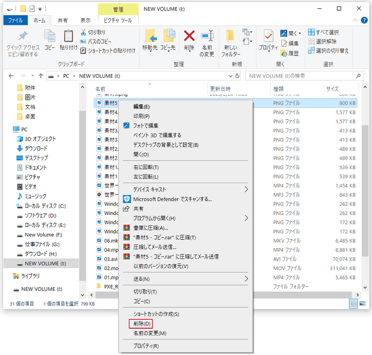372x355 pixels.
Task: Choose Rename (名前の変更(M)) in the context menu
Action: click(x=150, y=333)
